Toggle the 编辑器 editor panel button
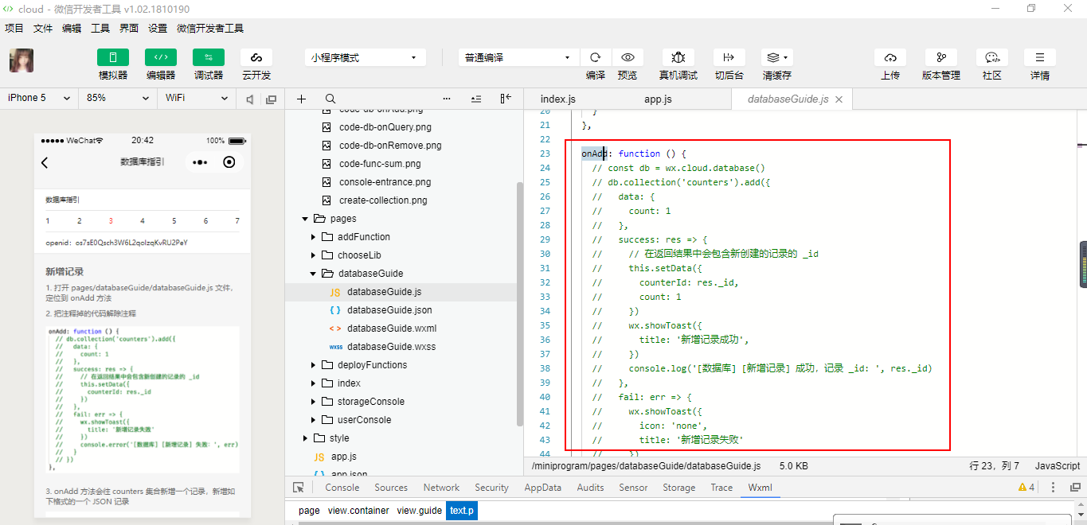The width and height of the screenshot is (1087, 525). [161, 57]
